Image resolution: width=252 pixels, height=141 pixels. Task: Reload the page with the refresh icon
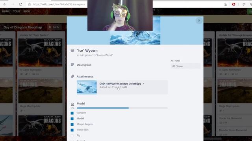[x=20, y=4]
